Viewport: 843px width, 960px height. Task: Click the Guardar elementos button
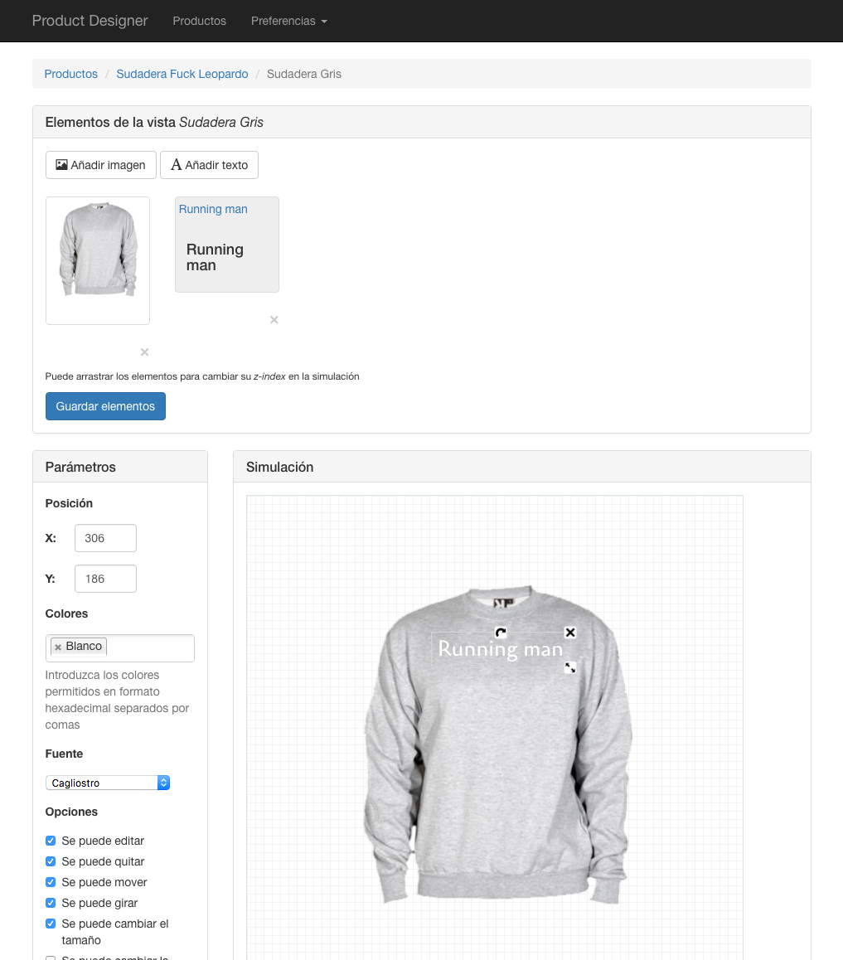coord(105,406)
